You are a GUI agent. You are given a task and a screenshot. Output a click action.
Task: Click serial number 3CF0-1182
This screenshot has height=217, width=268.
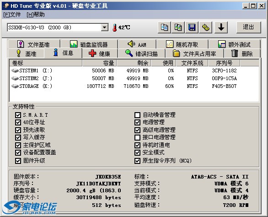(224, 71)
